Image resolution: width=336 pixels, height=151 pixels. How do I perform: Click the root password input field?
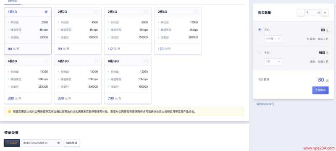tap(41, 143)
